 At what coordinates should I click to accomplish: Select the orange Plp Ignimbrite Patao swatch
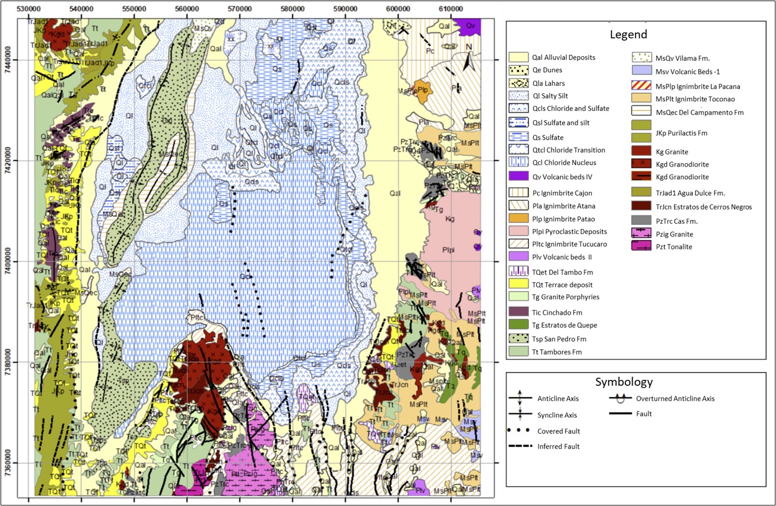(519, 219)
